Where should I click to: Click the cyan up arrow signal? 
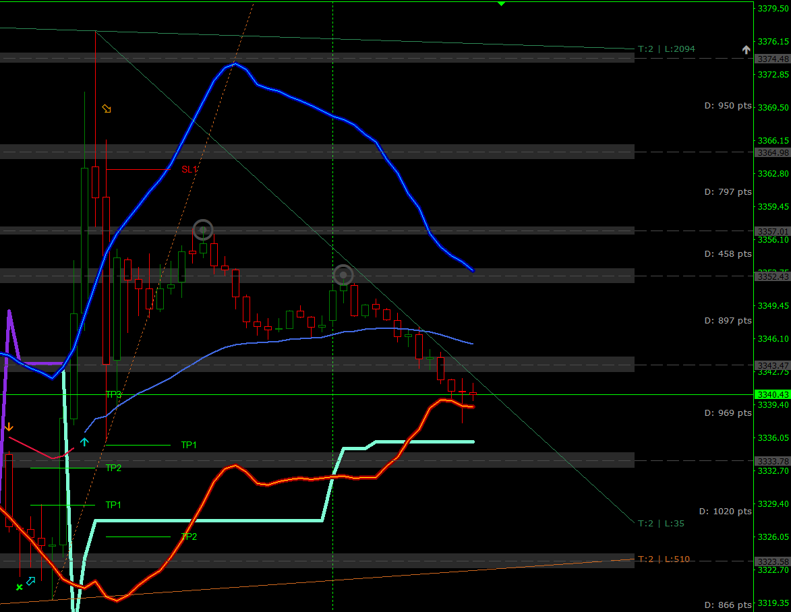pyautogui.click(x=84, y=442)
